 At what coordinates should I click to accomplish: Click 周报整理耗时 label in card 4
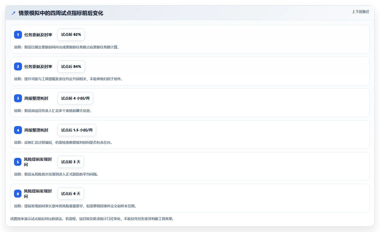(x=36, y=130)
